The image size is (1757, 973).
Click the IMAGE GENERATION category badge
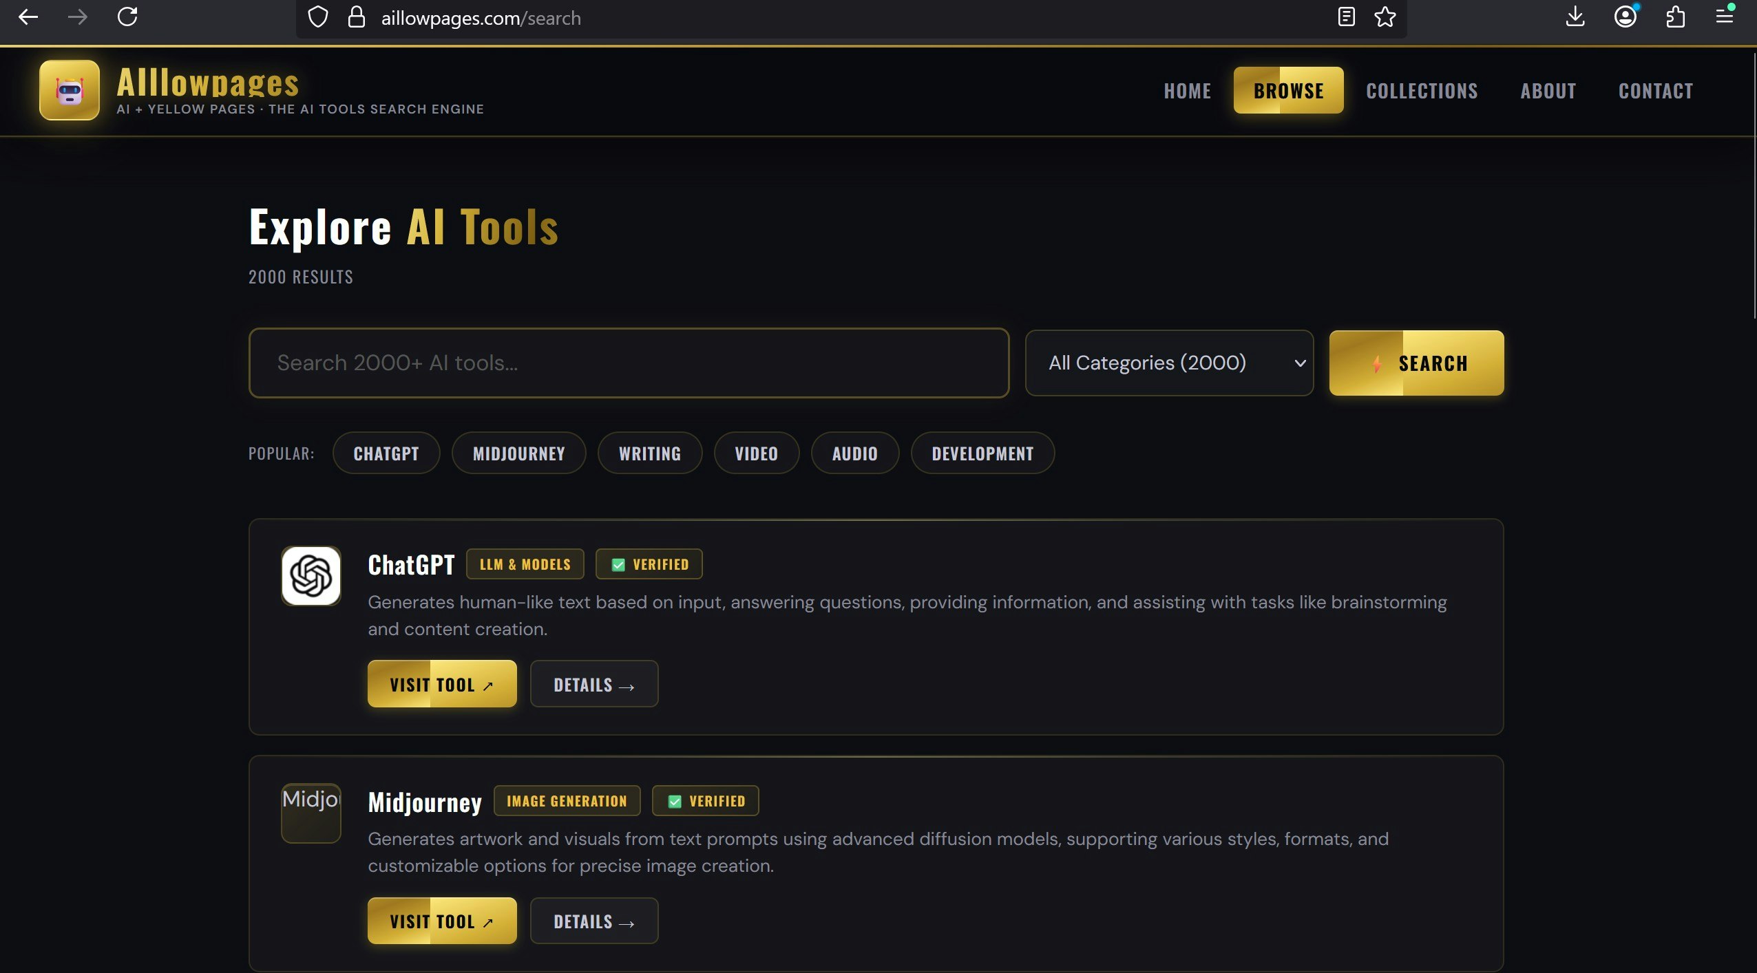[x=567, y=801]
